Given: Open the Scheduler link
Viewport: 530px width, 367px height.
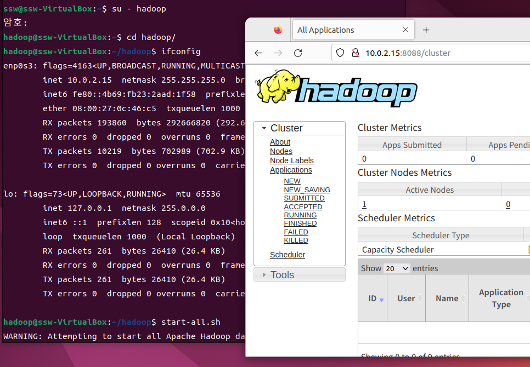Looking at the screenshot, I should tap(287, 255).
